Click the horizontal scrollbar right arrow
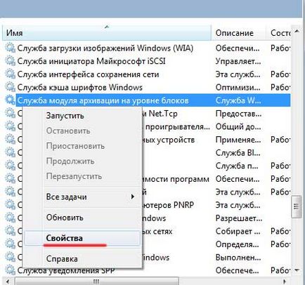The image size is (305, 285). click(x=285, y=281)
